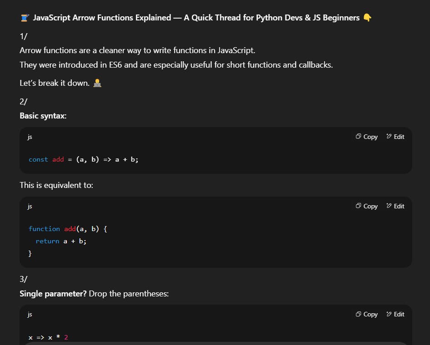Click the thread spool emoji in the title
Screen dimensions: 430x345
(x=25, y=18)
